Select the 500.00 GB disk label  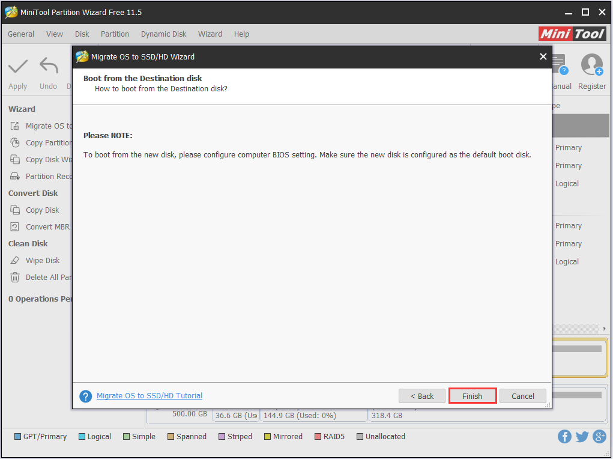190,414
